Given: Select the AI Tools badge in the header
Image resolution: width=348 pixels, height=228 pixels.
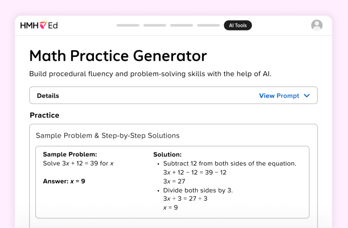Looking at the screenshot, I should 238,25.
